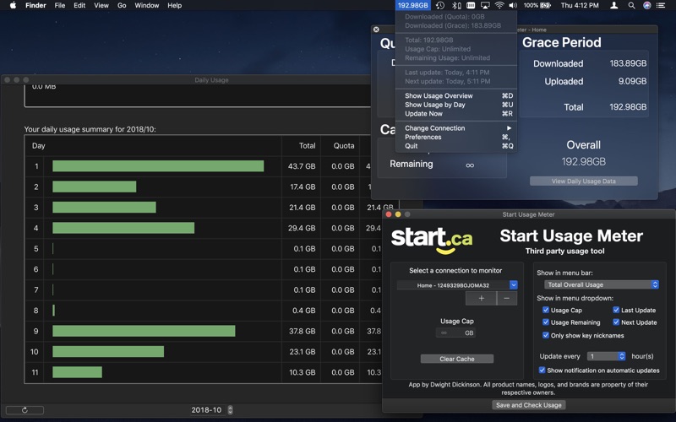
Task: Click the plus button to add connection
Action: [x=481, y=298]
